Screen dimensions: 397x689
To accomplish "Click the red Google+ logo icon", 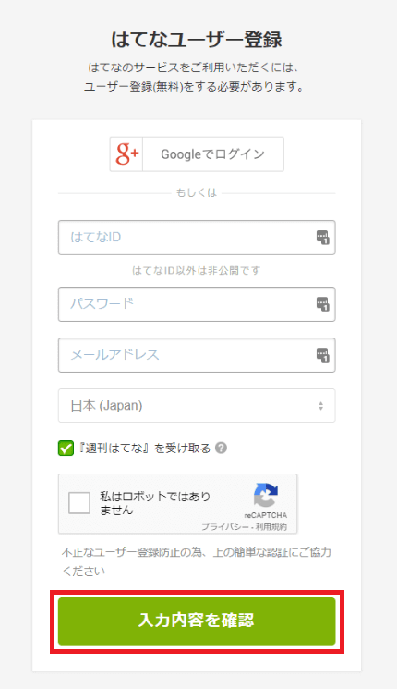I will pyautogui.click(x=126, y=154).
